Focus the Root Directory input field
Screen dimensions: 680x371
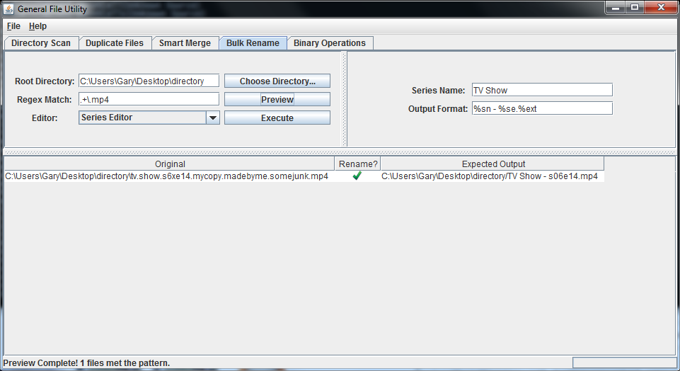point(149,81)
